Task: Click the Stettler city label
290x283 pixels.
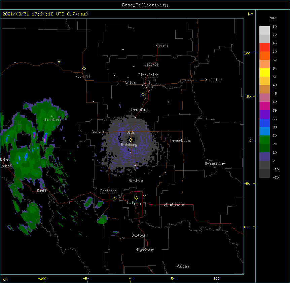Action: 213,80
